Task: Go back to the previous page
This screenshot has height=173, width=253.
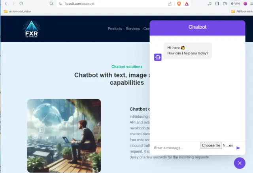Action: pos(6,4)
